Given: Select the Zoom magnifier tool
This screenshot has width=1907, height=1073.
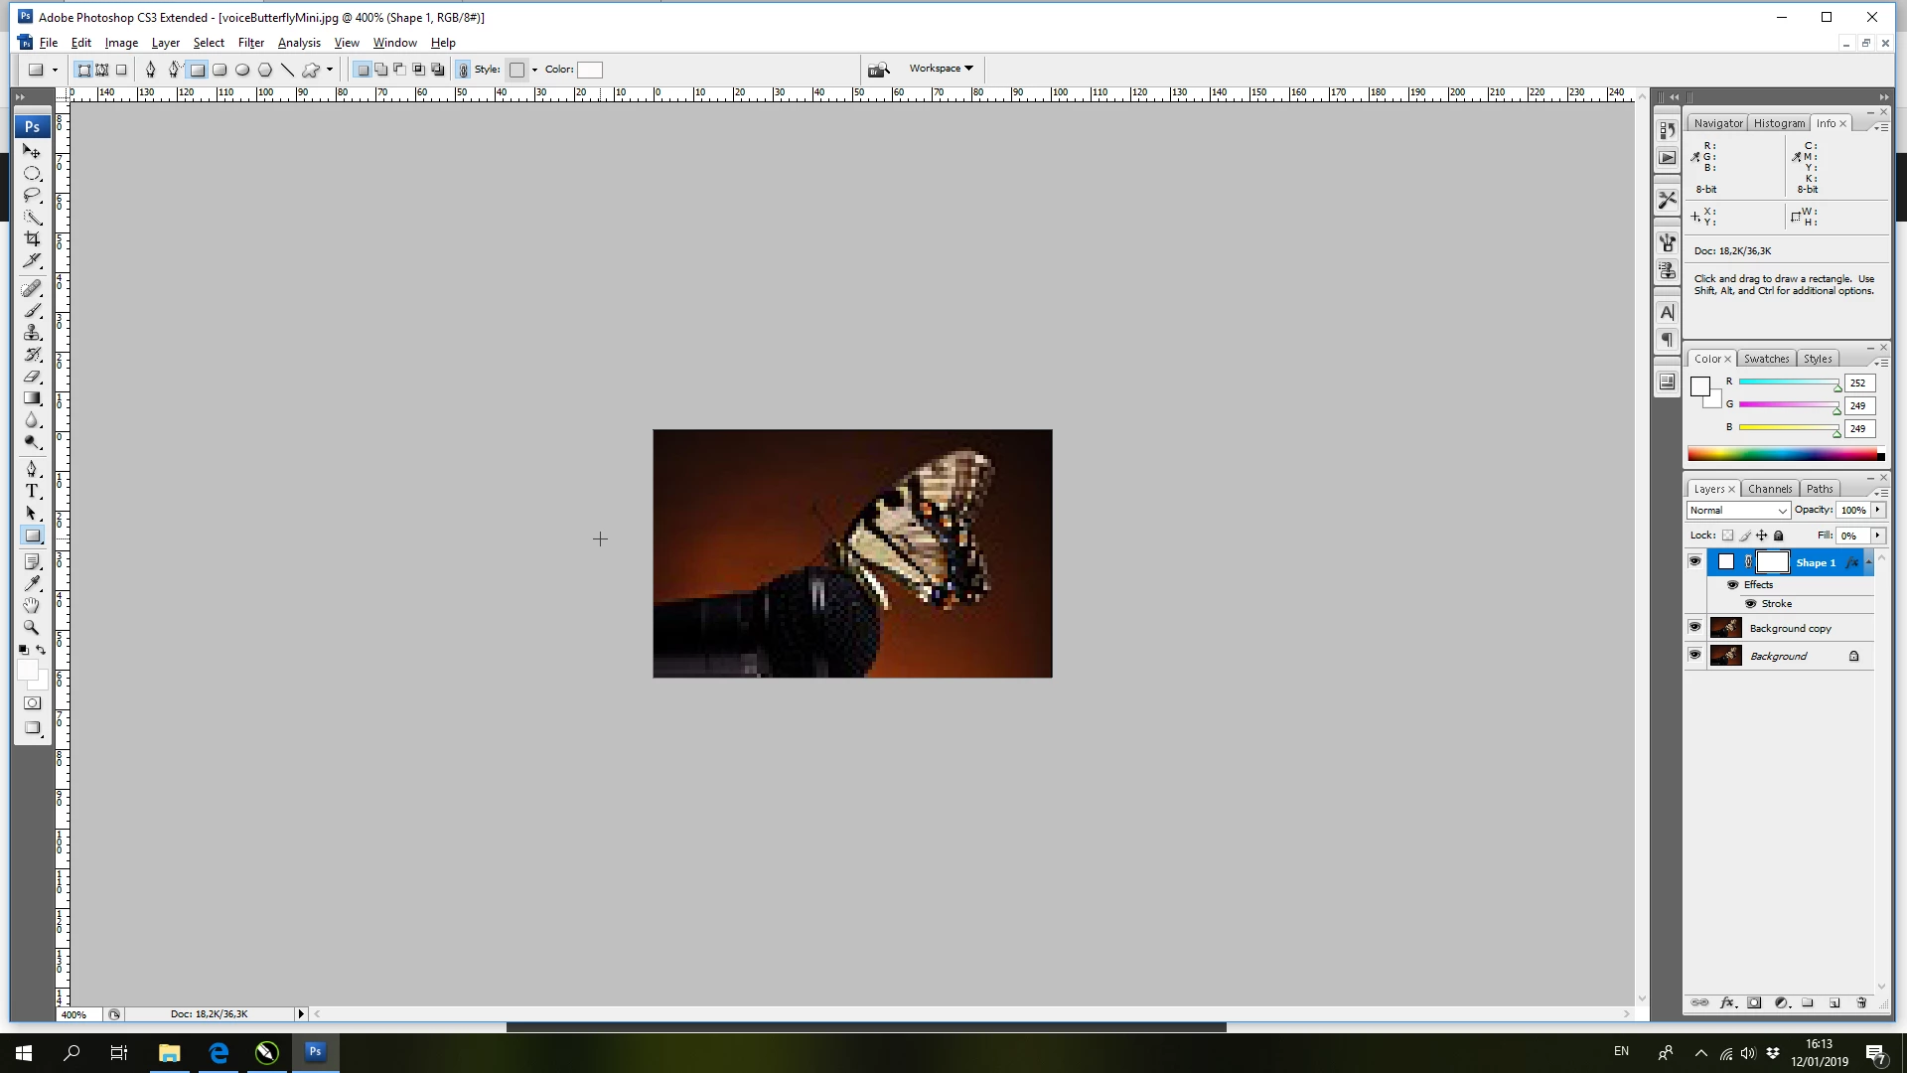Looking at the screenshot, I should [x=32, y=628].
